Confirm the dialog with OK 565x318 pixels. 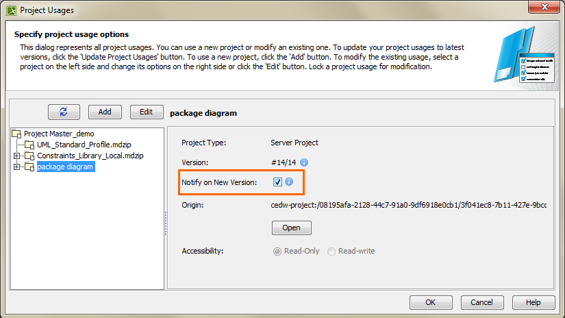tap(431, 302)
